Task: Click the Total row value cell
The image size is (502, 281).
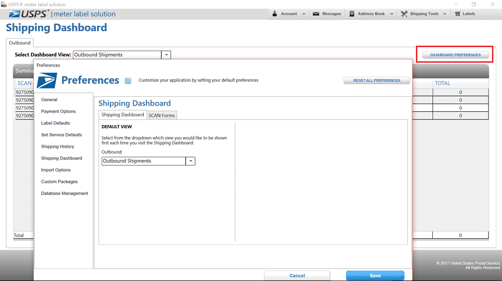Action: pos(460,235)
